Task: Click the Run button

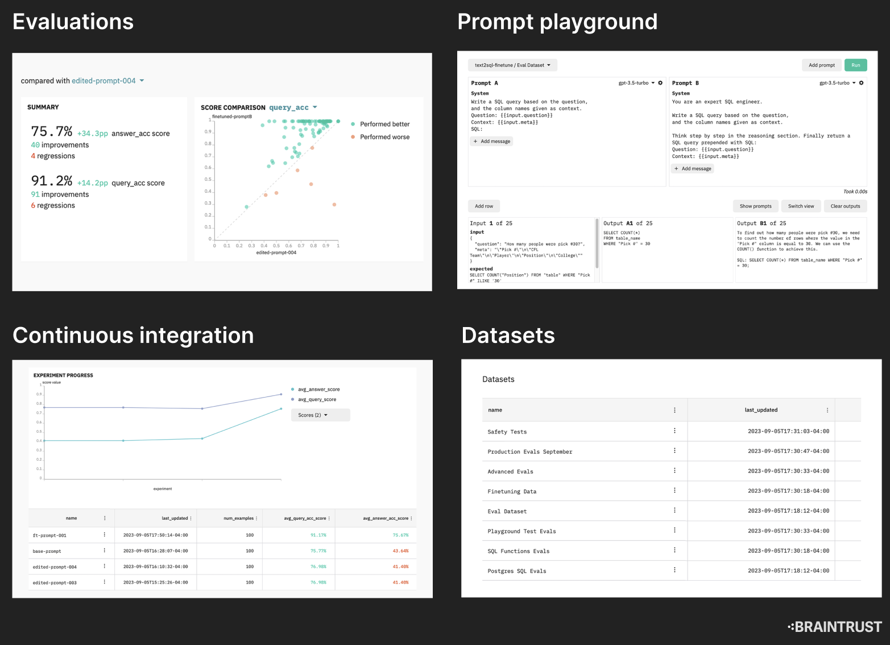Action: point(856,65)
